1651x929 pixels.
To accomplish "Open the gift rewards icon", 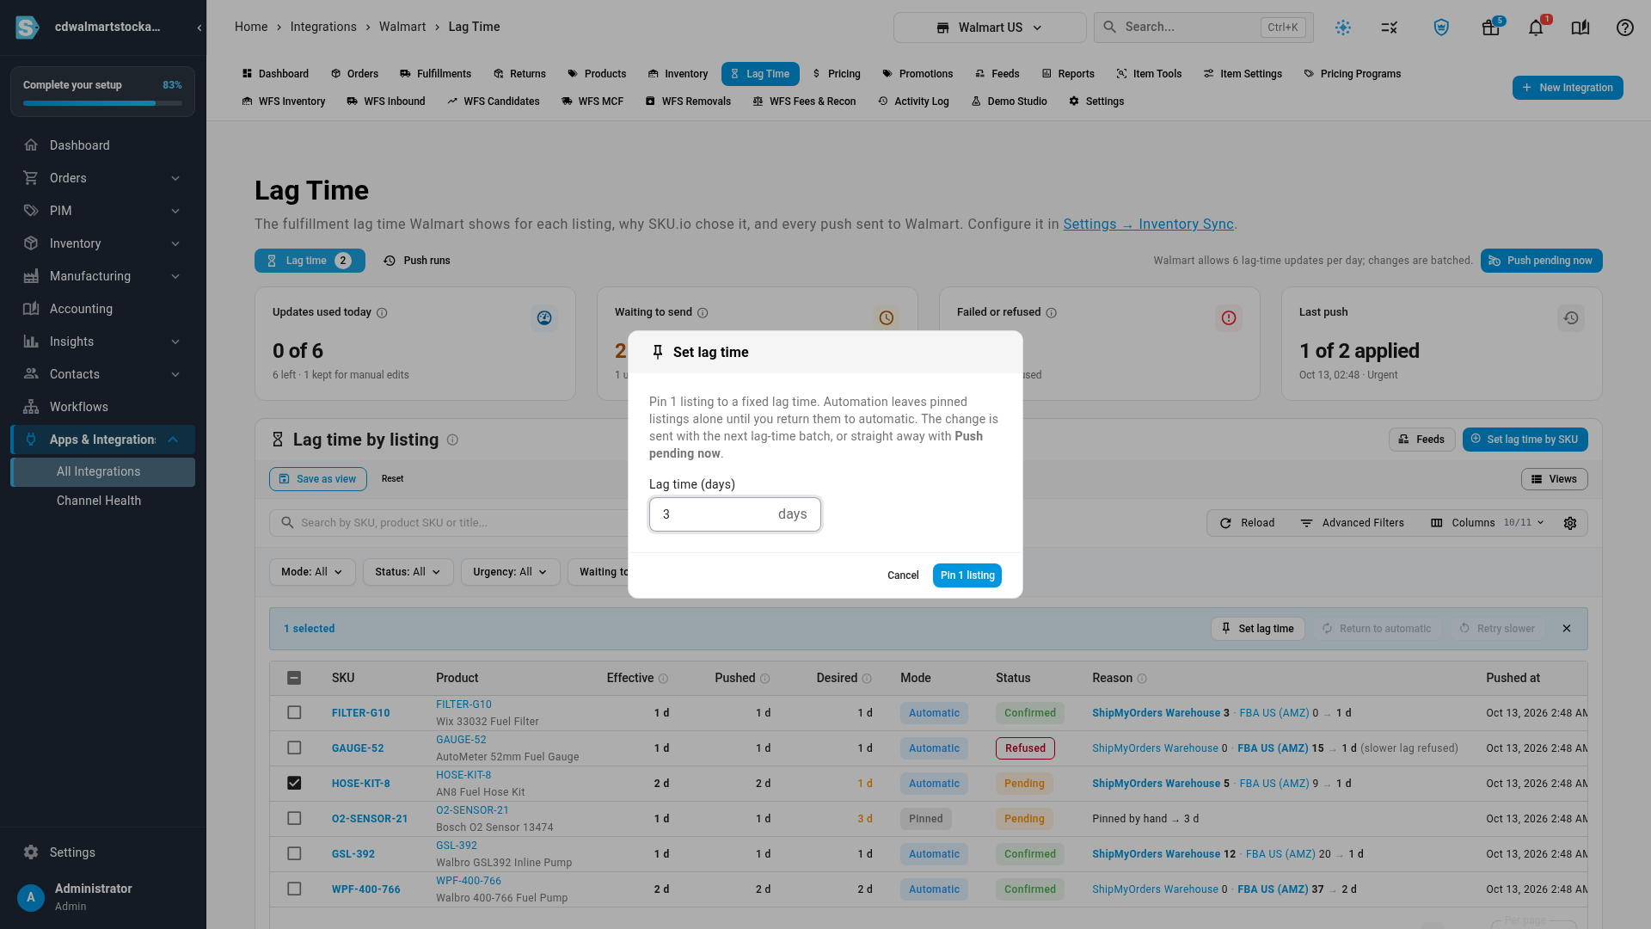I will (x=1490, y=28).
